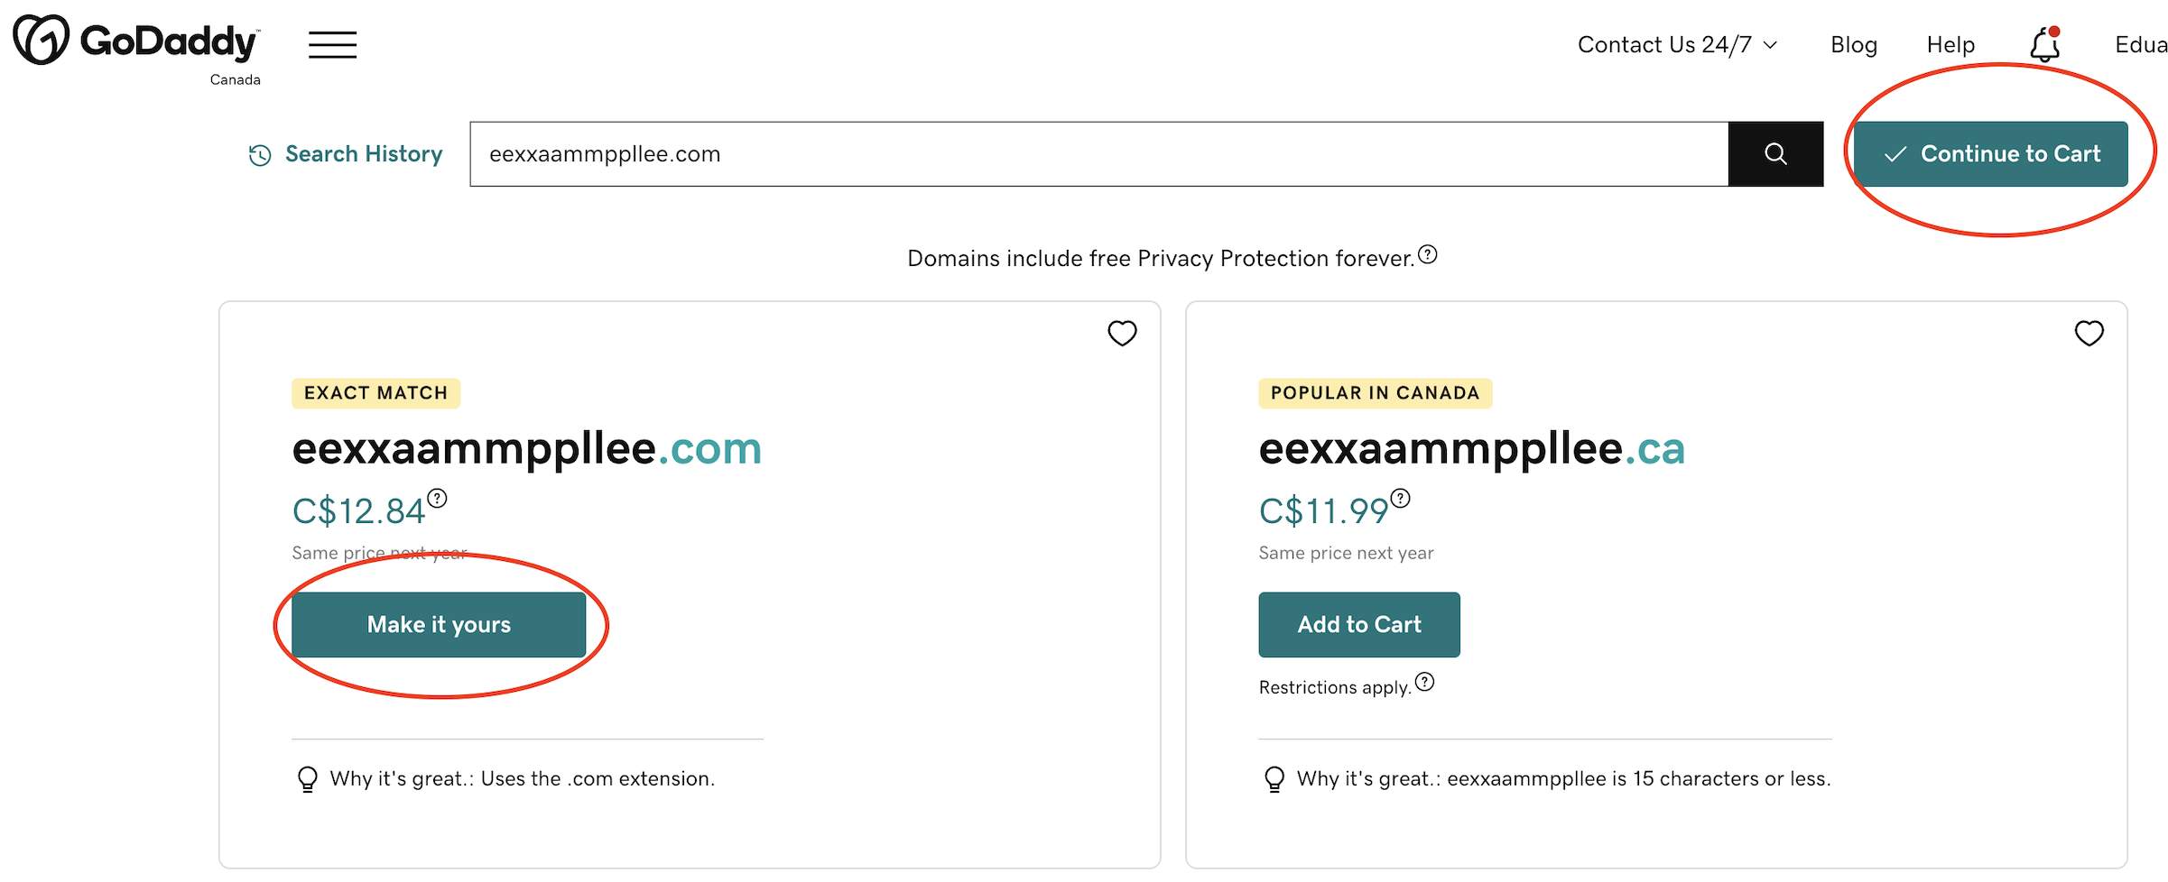Click the info icon next to C$12.84
Image resolution: width=2168 pixels, height=882 pixels.
point(437,498)
